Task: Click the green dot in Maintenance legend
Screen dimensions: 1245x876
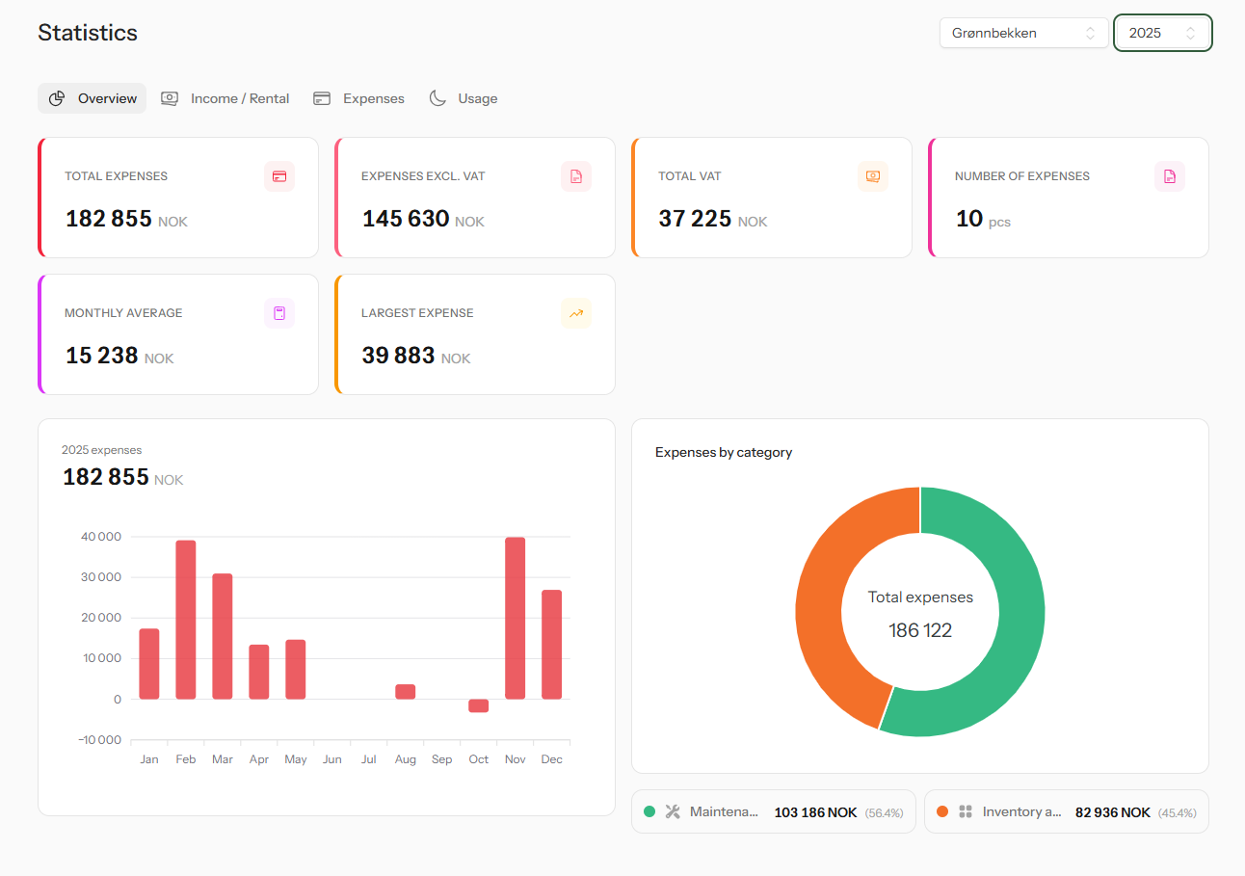Action: point(649,811)
